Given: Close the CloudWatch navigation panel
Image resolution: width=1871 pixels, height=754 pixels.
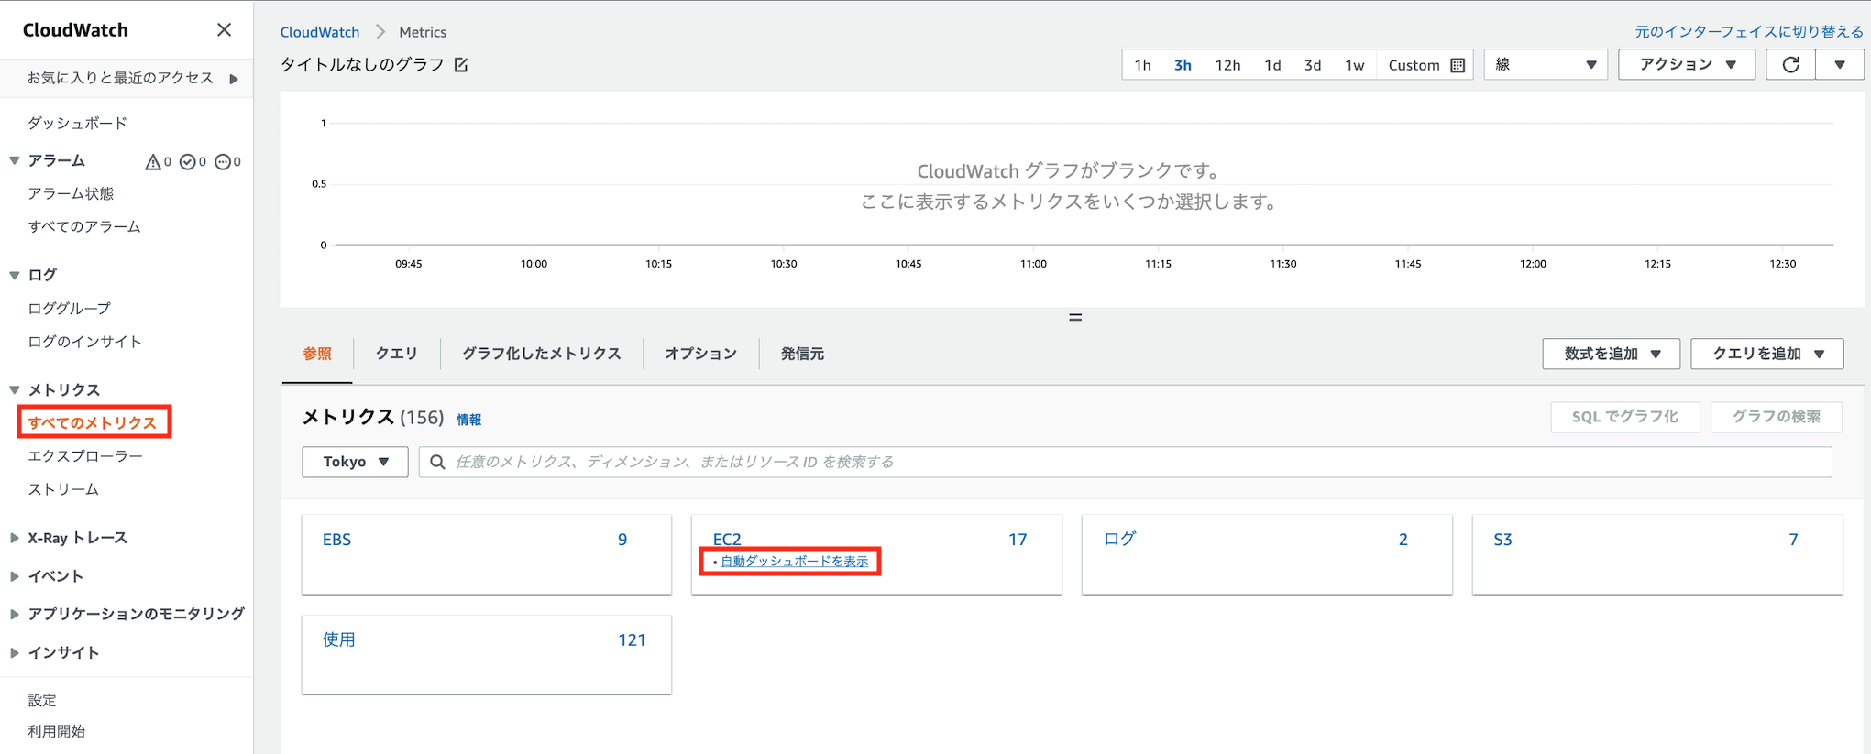Looking at the screenshot, I should (x=224, y=30).
